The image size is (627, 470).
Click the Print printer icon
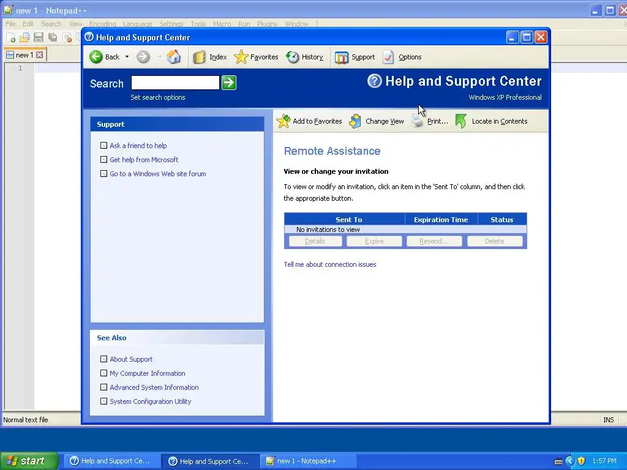pyautogui.click(x=418, y=121)
